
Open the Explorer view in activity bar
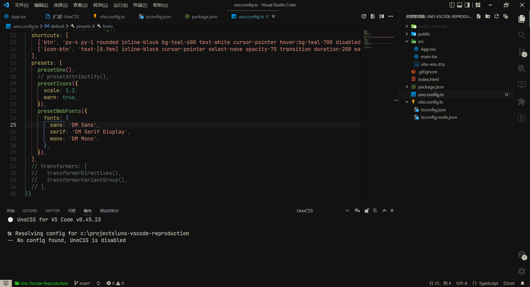[x=521, y=19]
